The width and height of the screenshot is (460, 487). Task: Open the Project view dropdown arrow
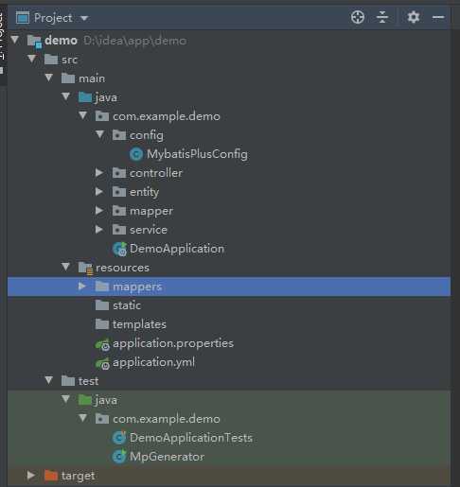pos(84,18)
